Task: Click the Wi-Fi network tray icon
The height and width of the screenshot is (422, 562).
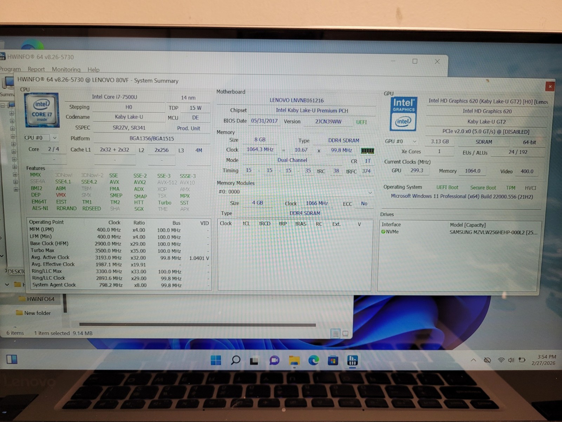Action: pos(501,360)
